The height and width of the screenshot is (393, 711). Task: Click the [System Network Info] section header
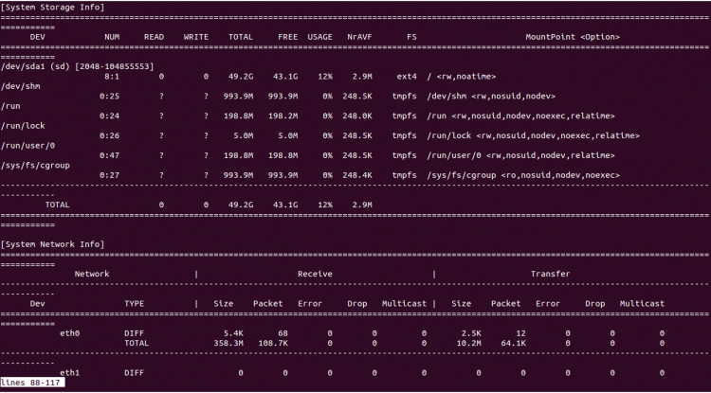click(53, 244)
